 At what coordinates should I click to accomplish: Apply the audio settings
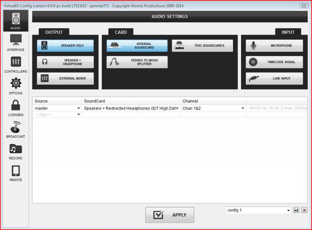click(x=170, y=215)
